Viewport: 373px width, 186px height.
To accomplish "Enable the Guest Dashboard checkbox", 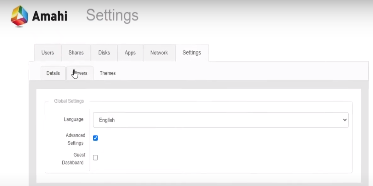I will click(95, 158).
